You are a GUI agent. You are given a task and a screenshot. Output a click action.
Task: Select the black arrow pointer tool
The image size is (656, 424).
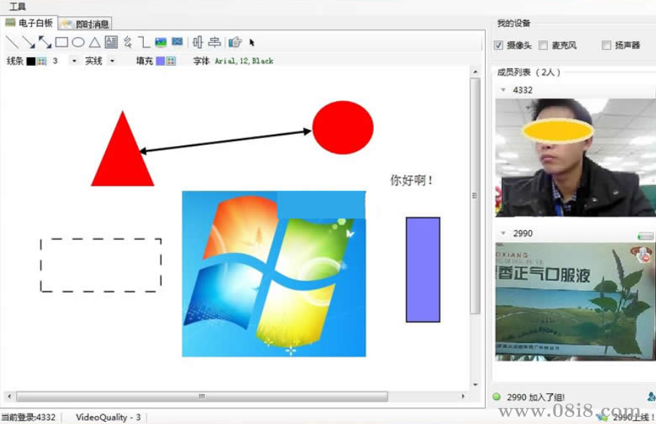[251, 42]
